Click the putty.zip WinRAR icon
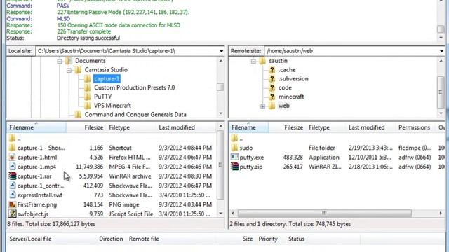 pyautogui.click(x=234, y=167)
